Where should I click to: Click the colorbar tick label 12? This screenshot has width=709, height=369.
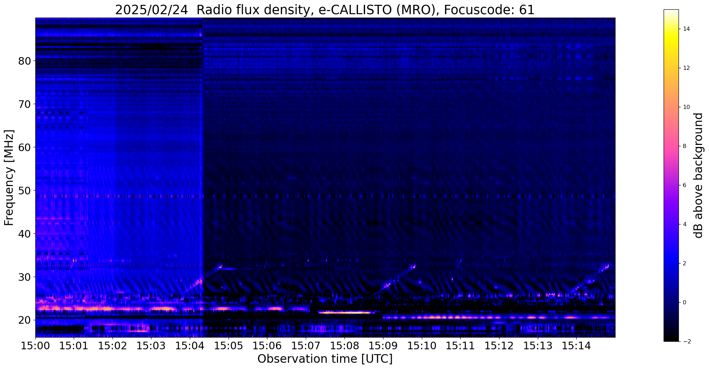click(x=686, y=68)
